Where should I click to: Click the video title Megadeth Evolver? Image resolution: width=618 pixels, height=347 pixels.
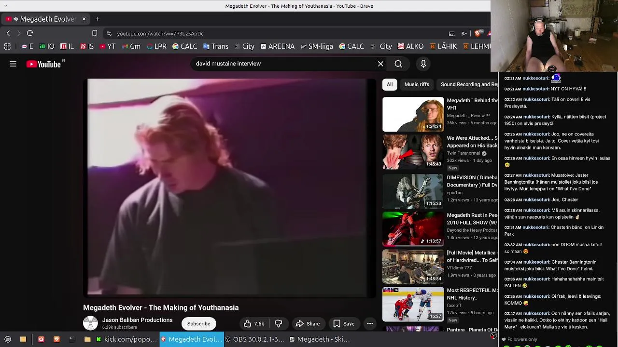[x=161, y=307]
